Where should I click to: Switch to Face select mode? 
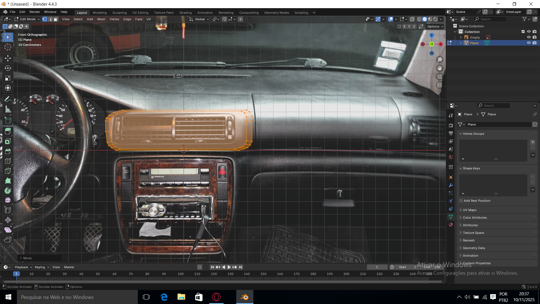(56, 19)
